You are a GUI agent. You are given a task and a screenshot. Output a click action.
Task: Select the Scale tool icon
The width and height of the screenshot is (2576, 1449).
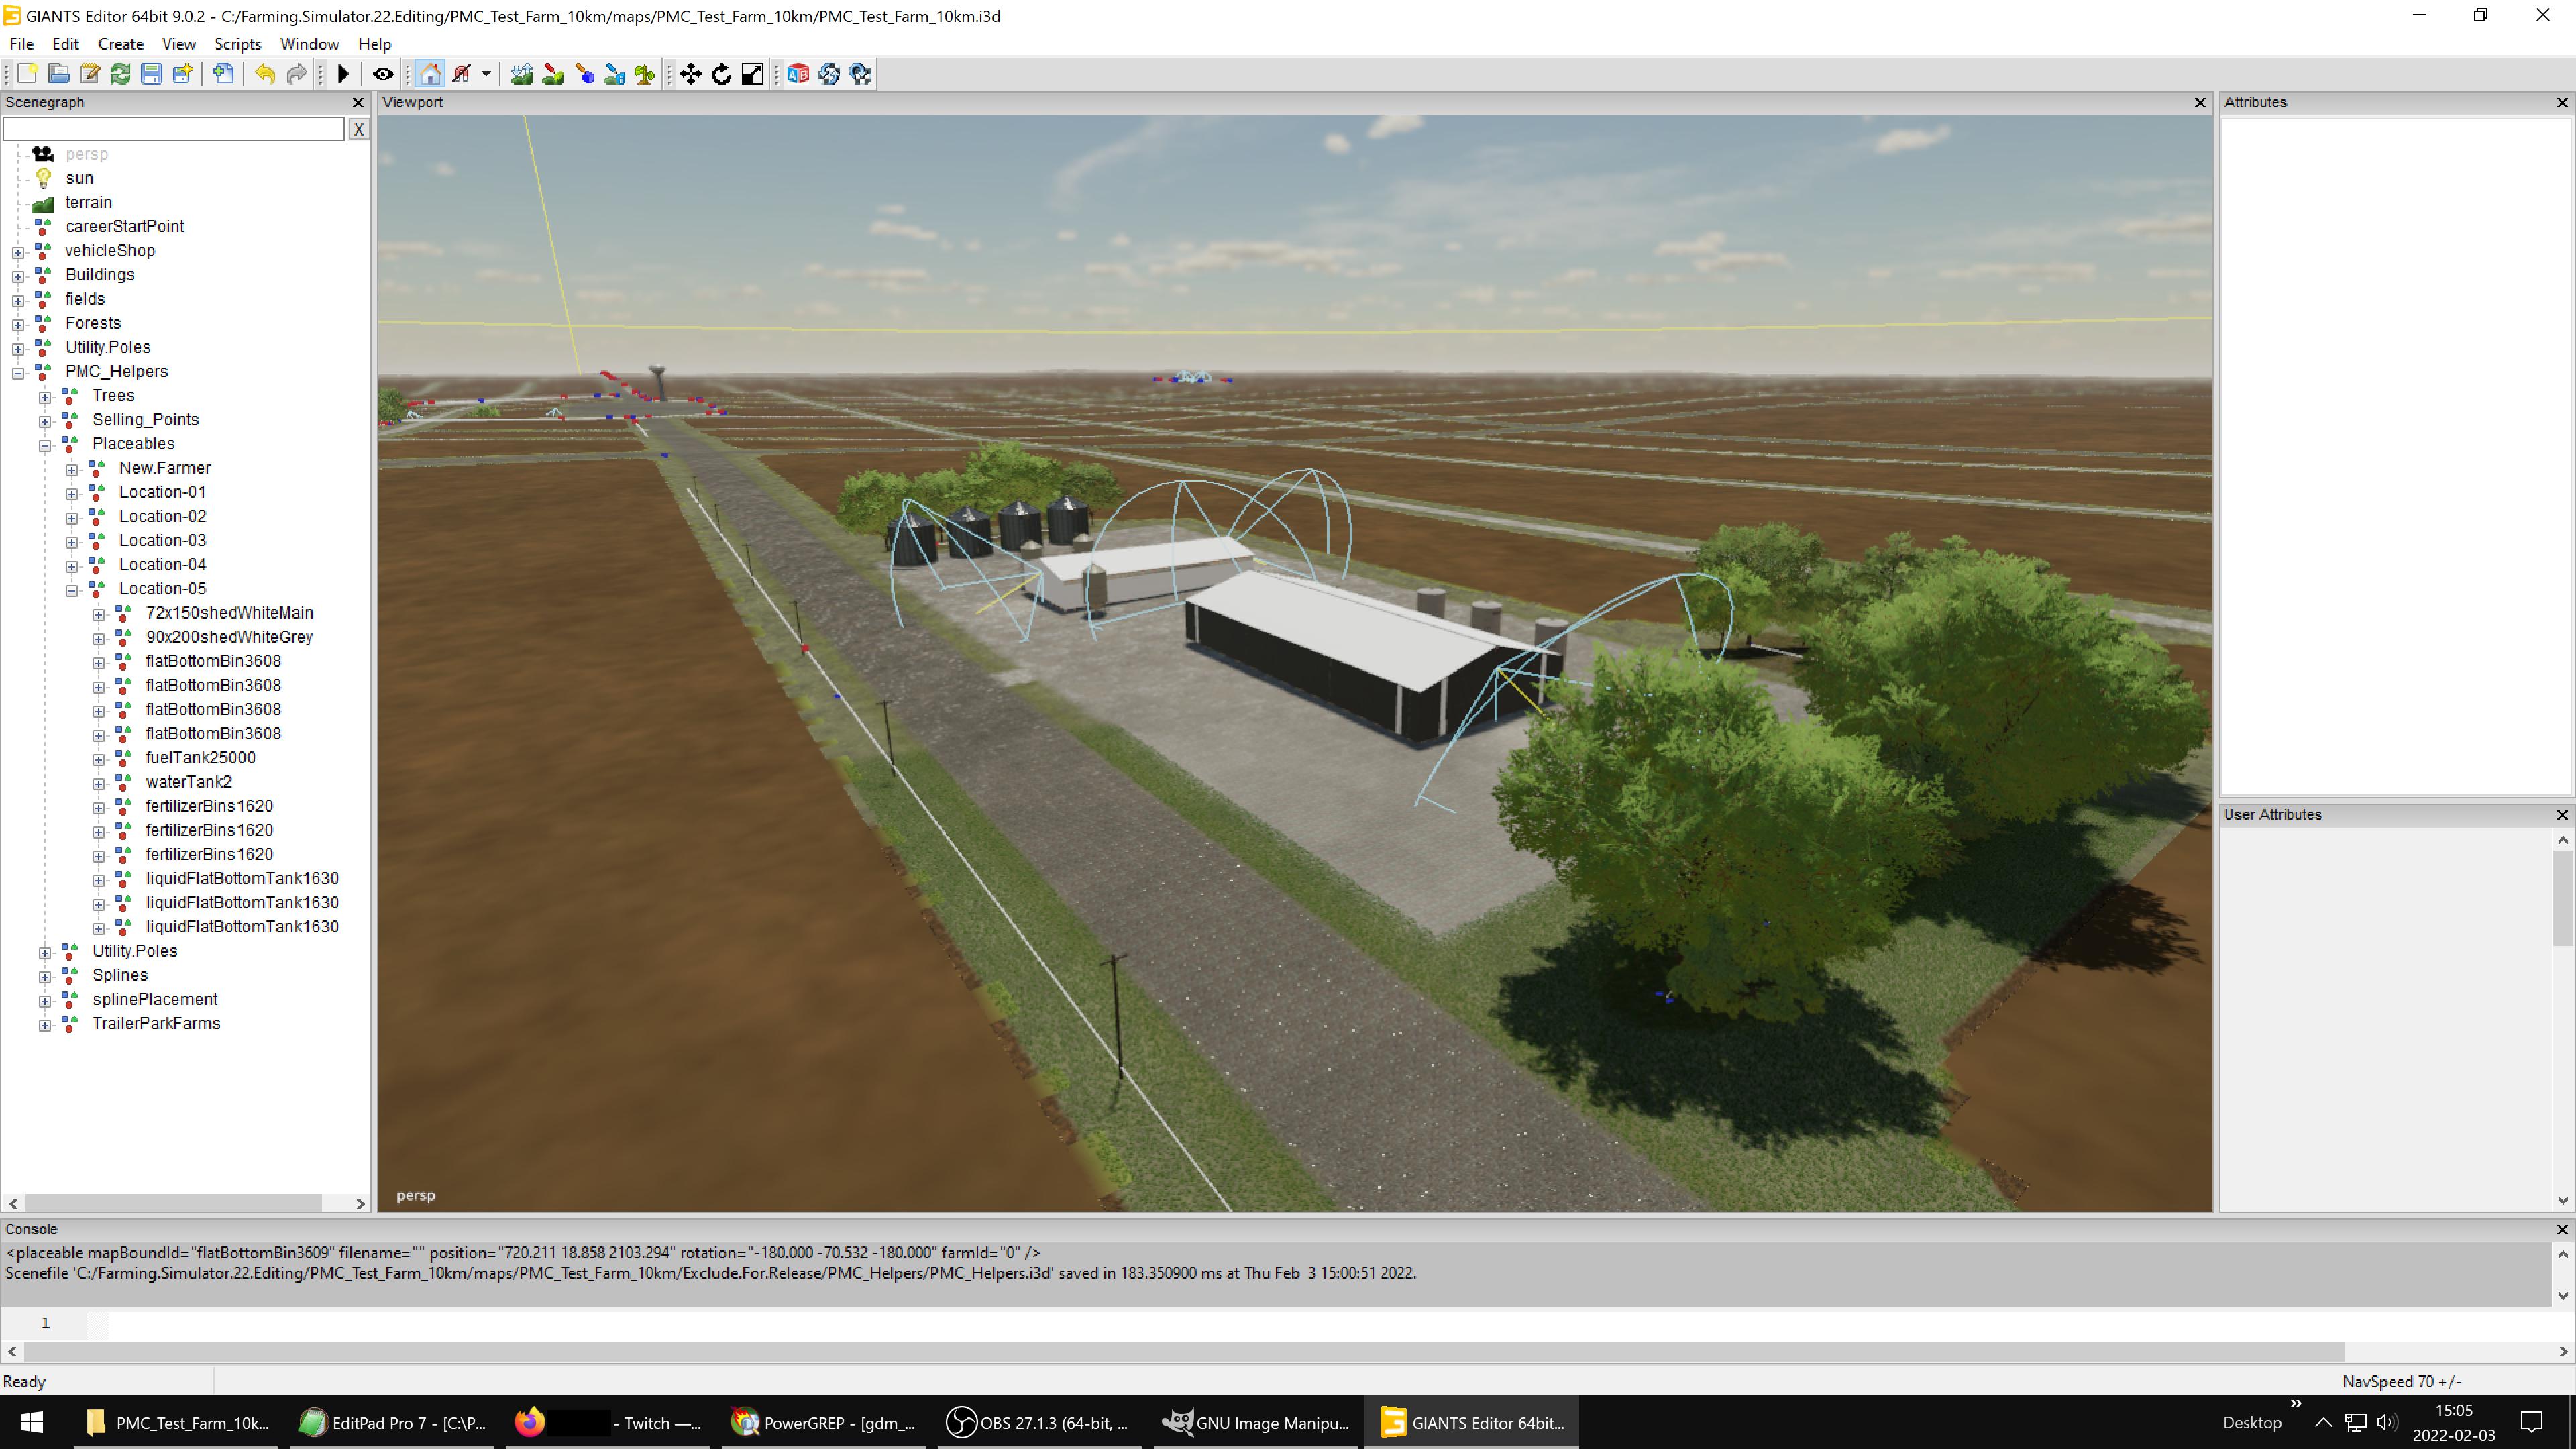point(752,74)
